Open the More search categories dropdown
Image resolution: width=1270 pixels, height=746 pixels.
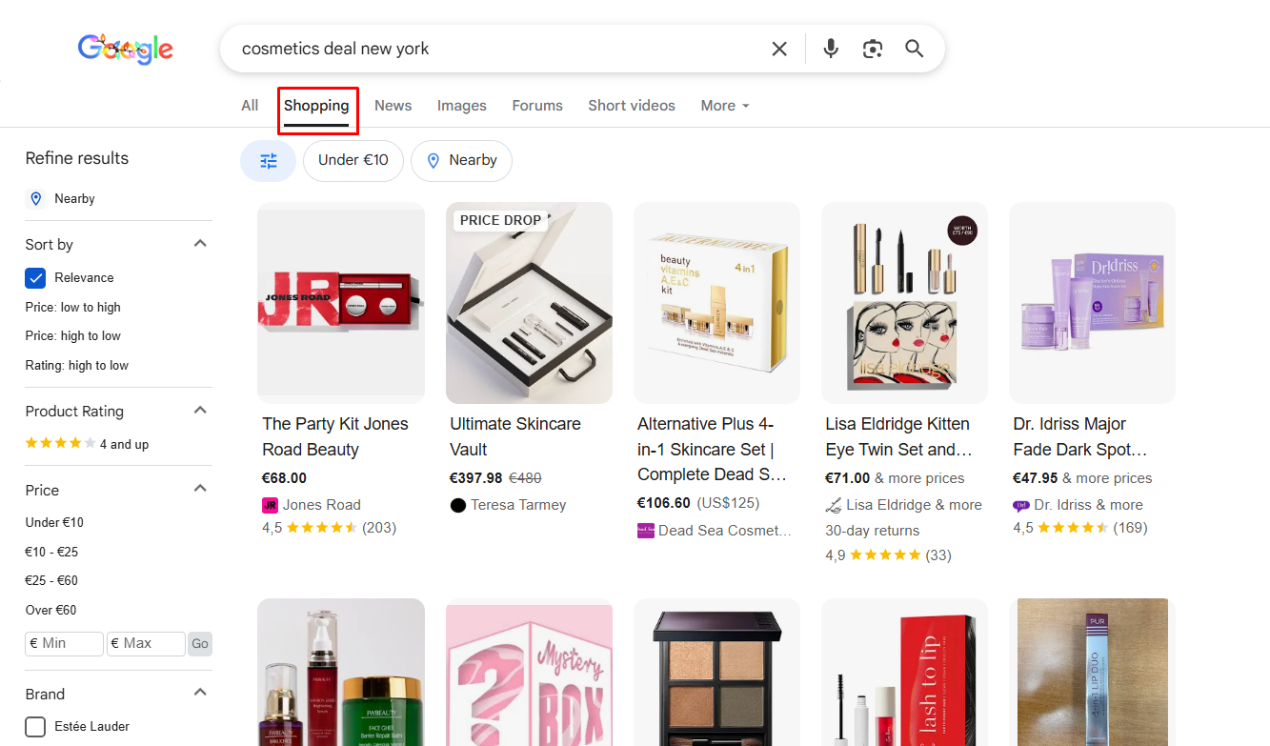pyautogui.click(x=724, y=105)
